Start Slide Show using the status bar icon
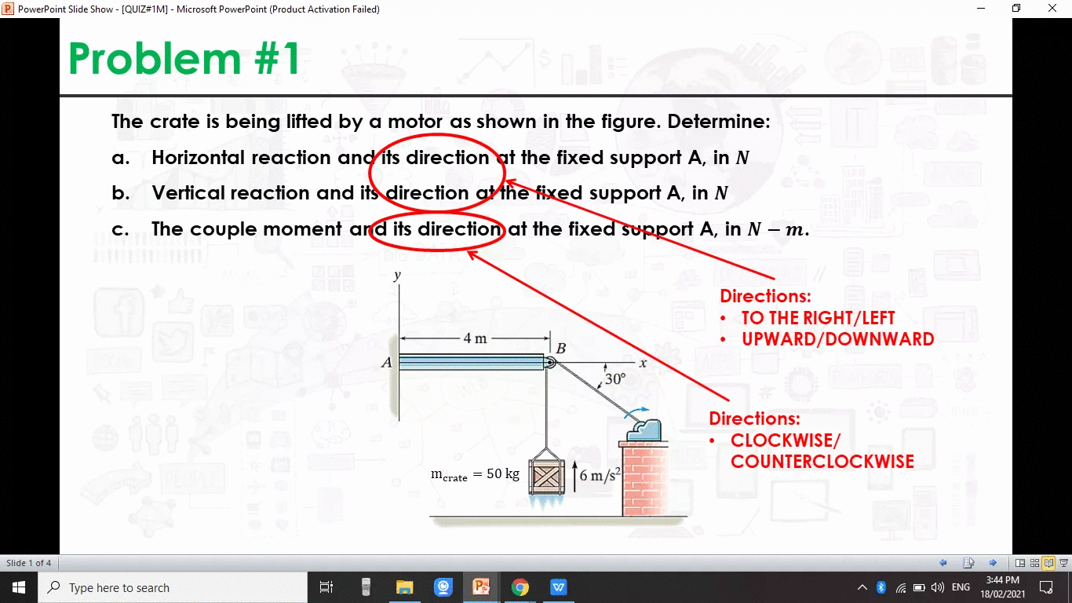 1063,563
